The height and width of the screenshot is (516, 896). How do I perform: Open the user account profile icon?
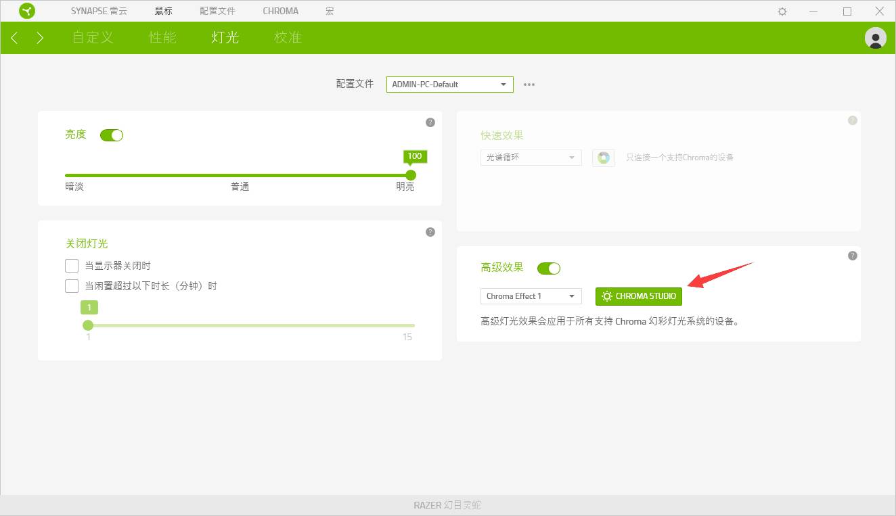(x=875, y=38)
